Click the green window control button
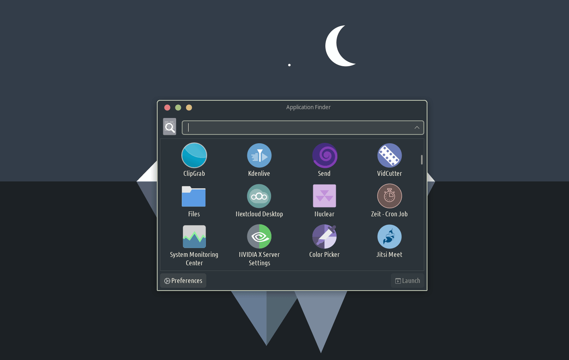 tap(178, 108)
